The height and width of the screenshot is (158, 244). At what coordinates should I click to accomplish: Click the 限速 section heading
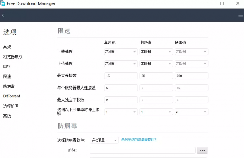point(64,31)
